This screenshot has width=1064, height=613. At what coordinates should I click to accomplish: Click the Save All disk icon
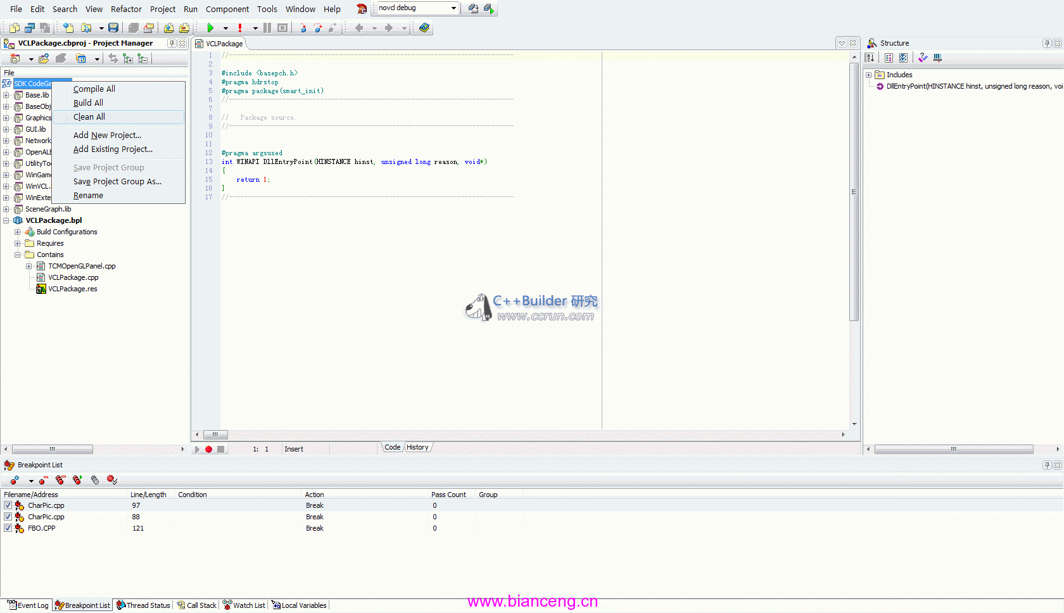point(113,28)
